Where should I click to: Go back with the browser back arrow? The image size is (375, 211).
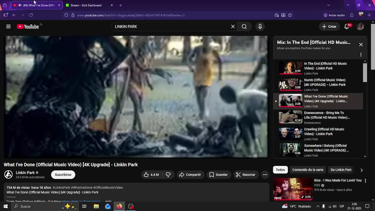14,15
